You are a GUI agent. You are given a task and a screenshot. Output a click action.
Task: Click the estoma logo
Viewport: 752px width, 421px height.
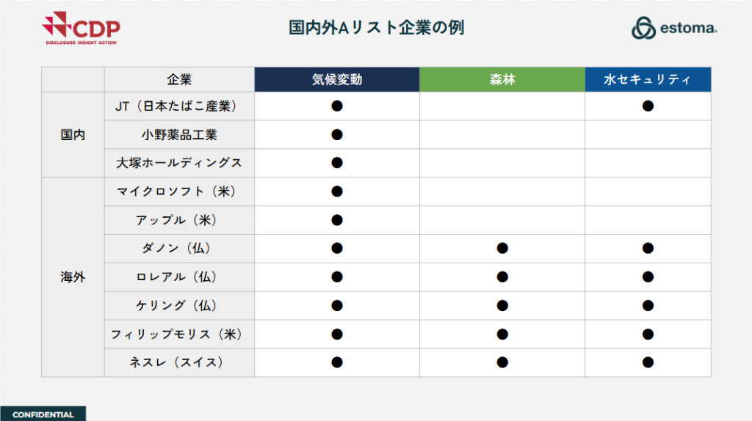[674, 28]
